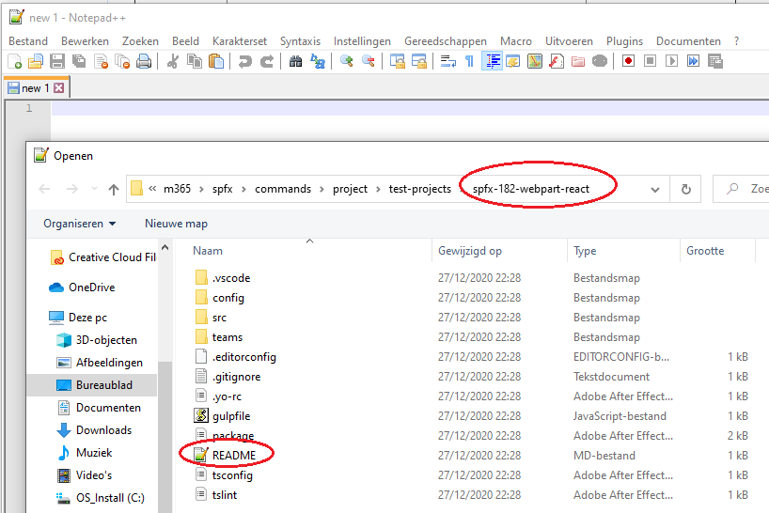Open the Instellingen menu
Screen dimensions: 769x513
pyautogui.click(x=362, y=41)
